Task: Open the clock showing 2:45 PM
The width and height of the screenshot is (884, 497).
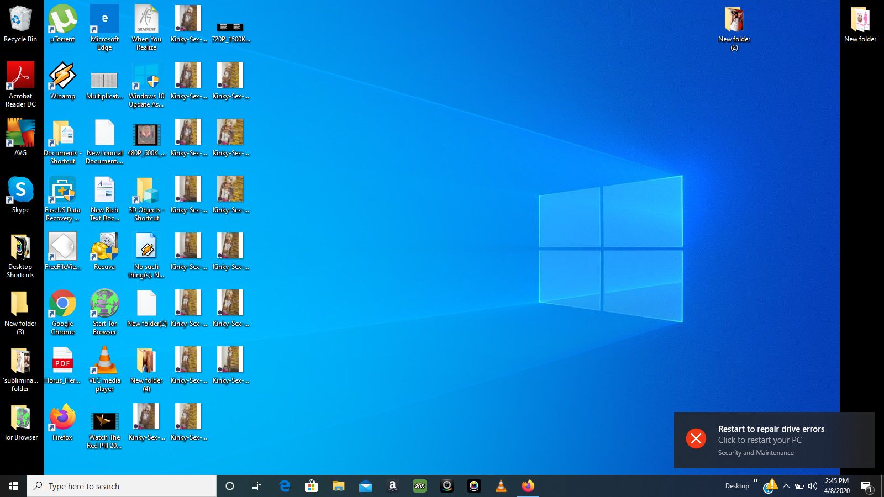Action: click(836, 486)
